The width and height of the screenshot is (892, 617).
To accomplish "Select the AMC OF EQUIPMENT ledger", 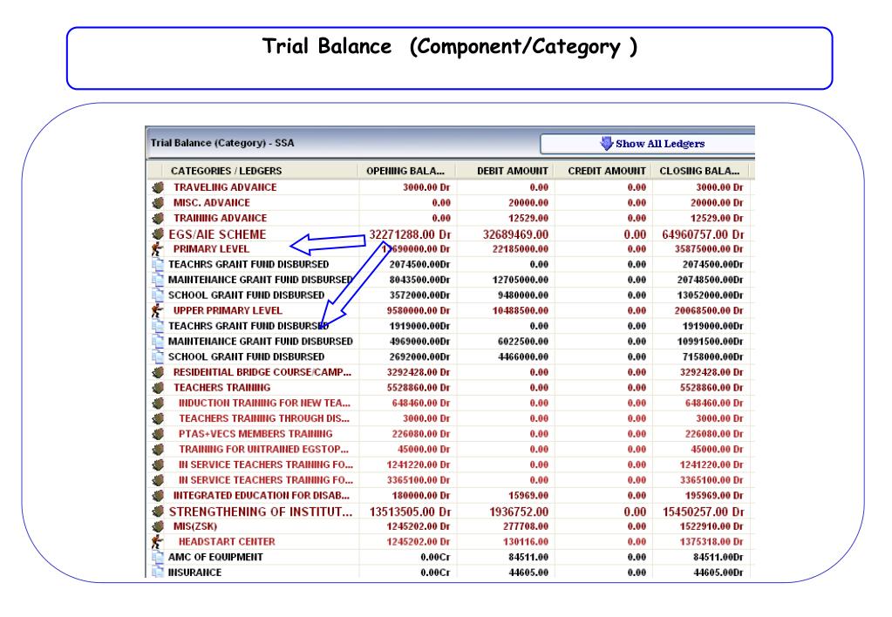I will coord(215,557).
